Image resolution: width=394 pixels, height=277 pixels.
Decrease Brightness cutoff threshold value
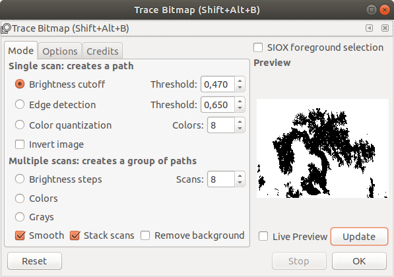point(240,88)
